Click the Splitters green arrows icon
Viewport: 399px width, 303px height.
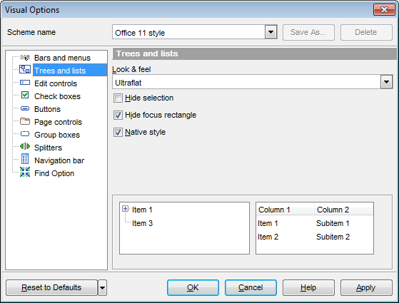25,146
